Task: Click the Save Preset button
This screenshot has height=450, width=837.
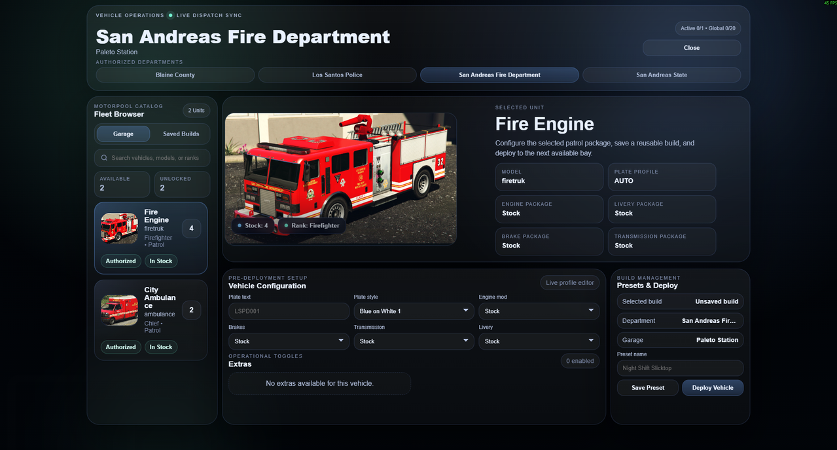Action: point(648,388)
